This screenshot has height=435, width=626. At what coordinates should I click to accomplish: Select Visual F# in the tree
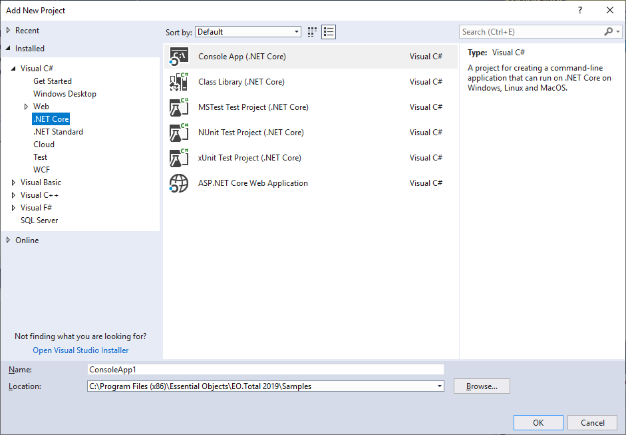click(37, 208)
